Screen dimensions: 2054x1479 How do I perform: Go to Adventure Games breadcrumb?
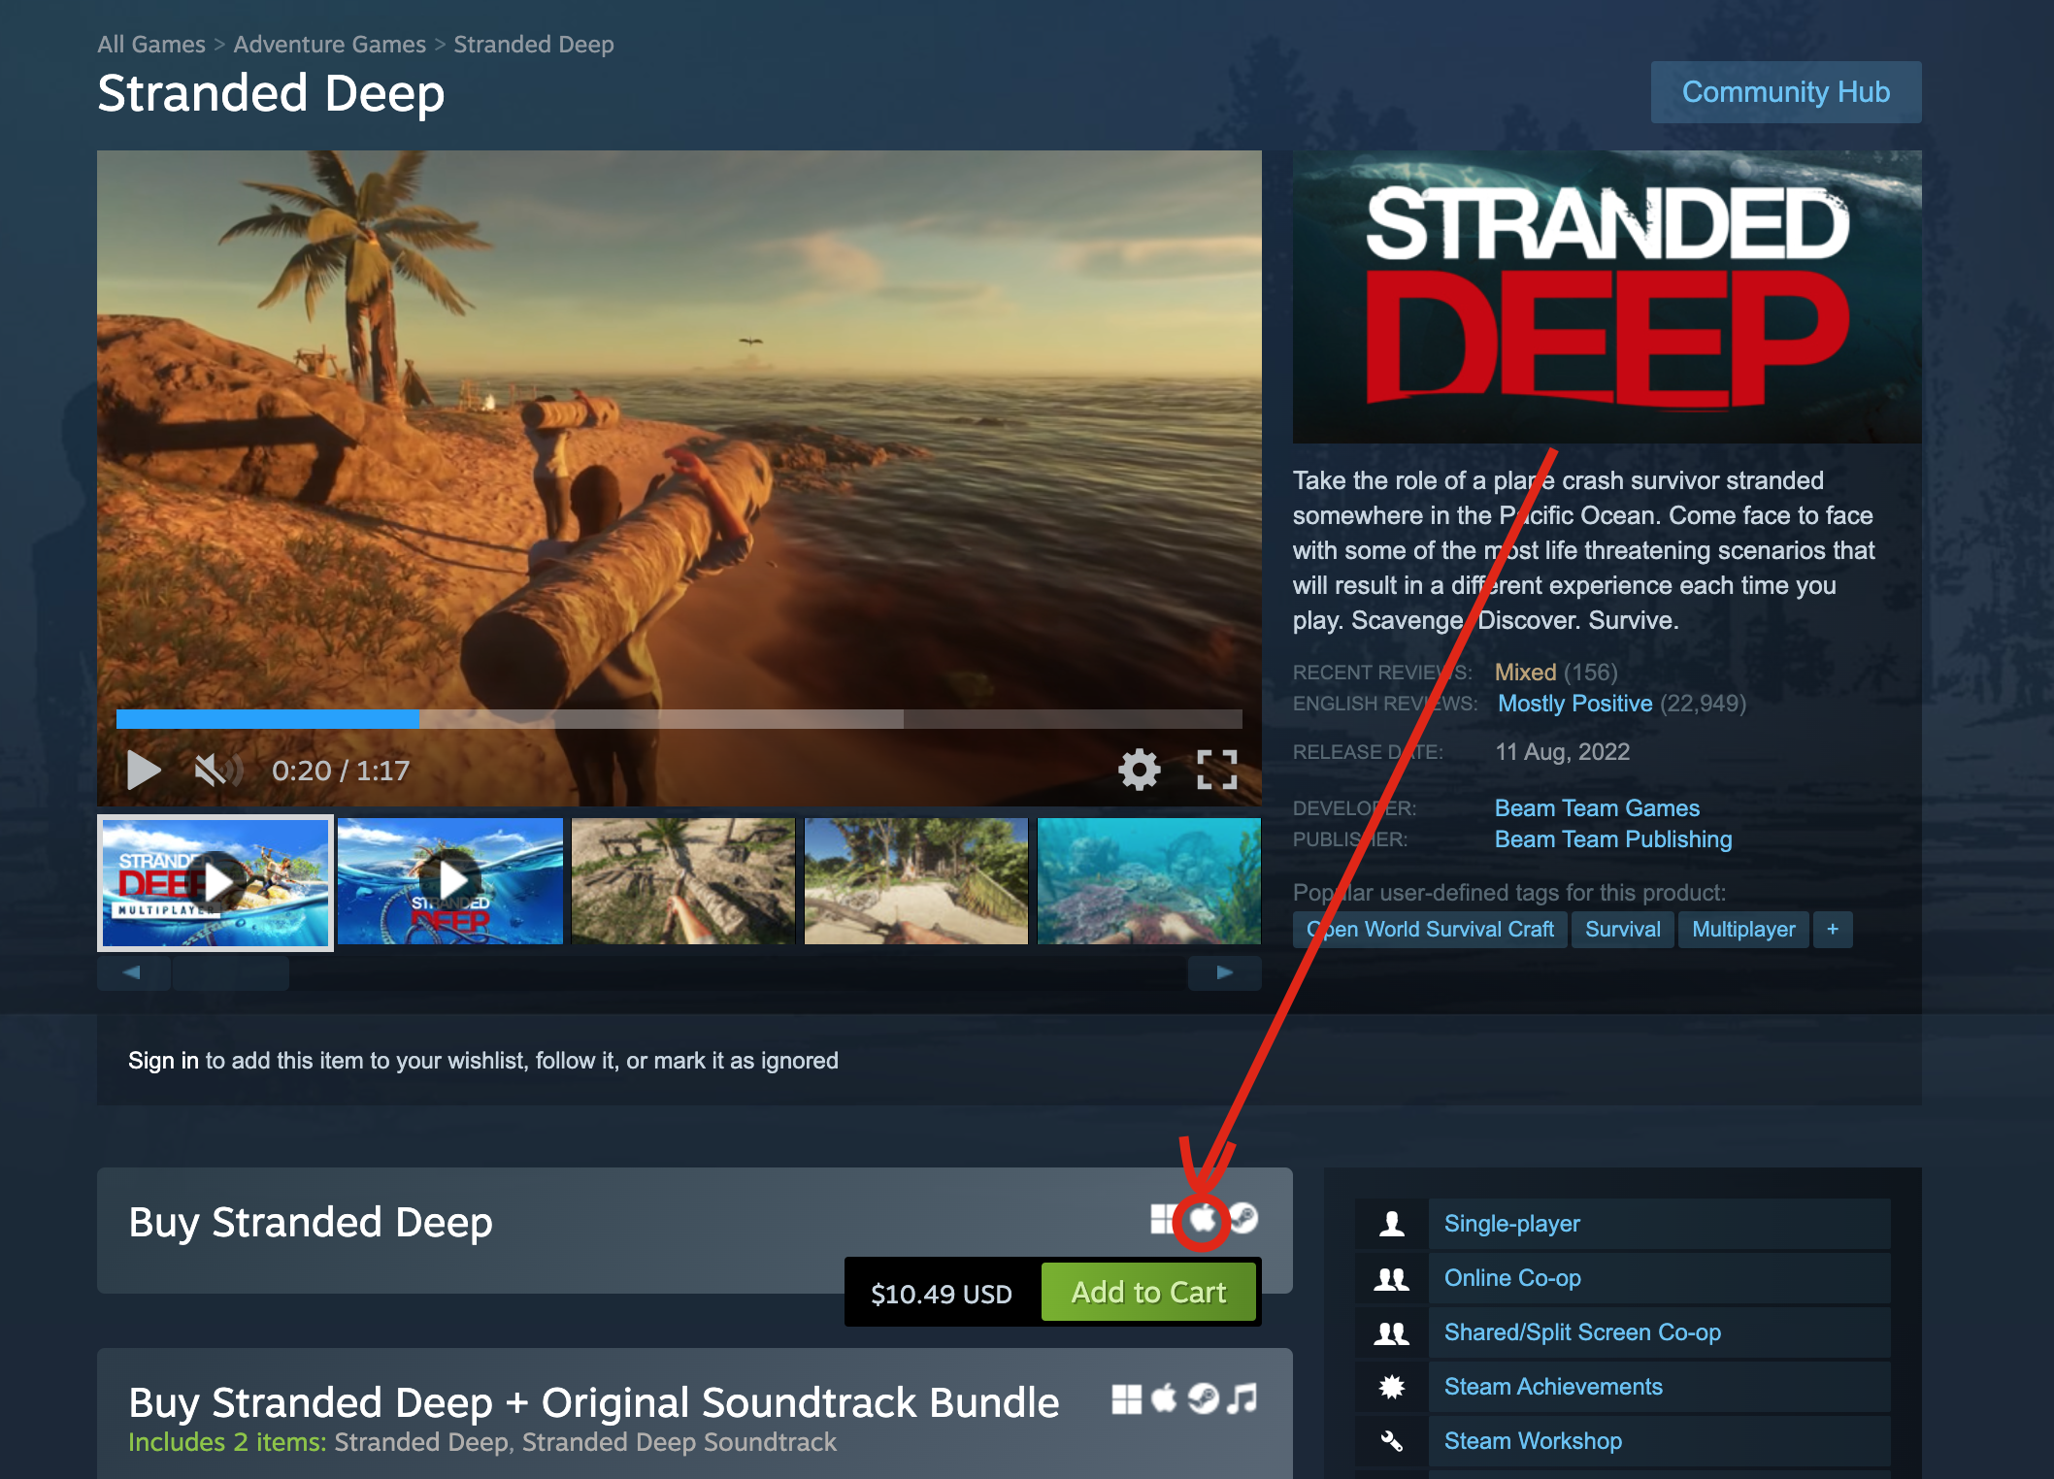(330, 45)
